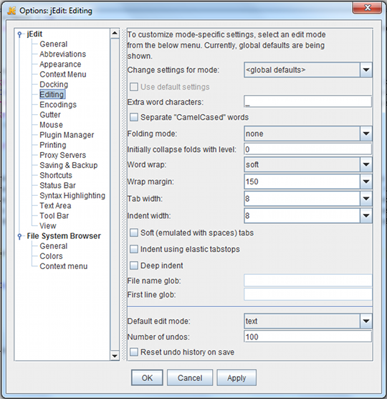Toggle the Use default settings checkbox
Viewport: 387px width, 399px height.
tap(134, 87)
